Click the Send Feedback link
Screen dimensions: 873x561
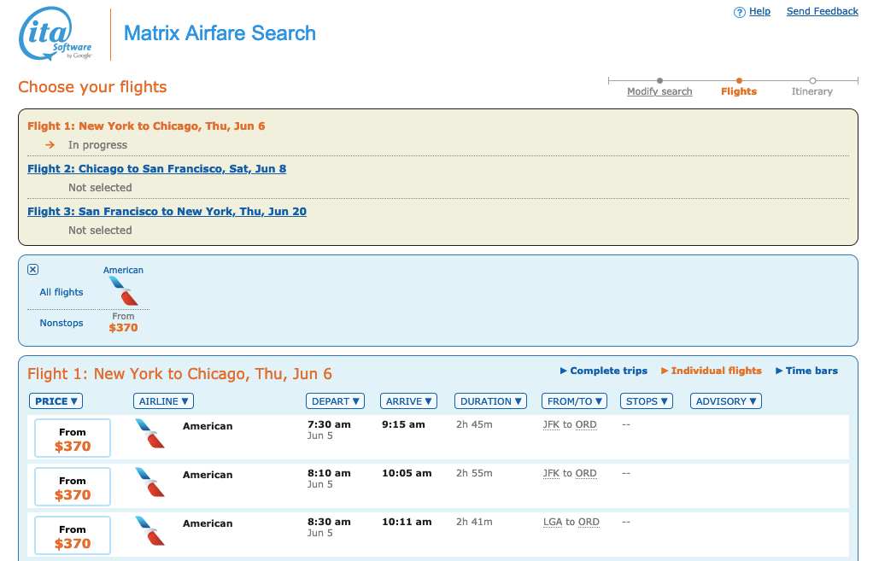822,11
